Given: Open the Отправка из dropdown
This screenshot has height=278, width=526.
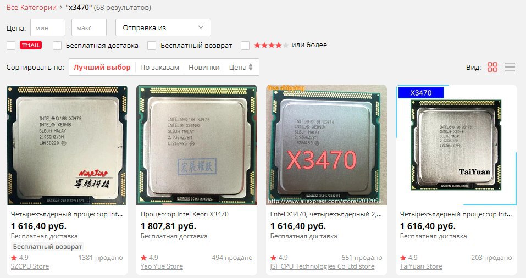Looking at the screenshot, I should (163, 27).
